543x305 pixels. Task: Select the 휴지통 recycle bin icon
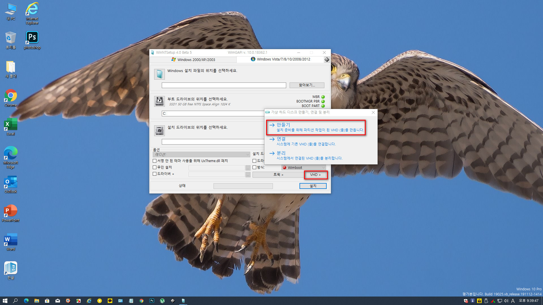coord(11,40)
